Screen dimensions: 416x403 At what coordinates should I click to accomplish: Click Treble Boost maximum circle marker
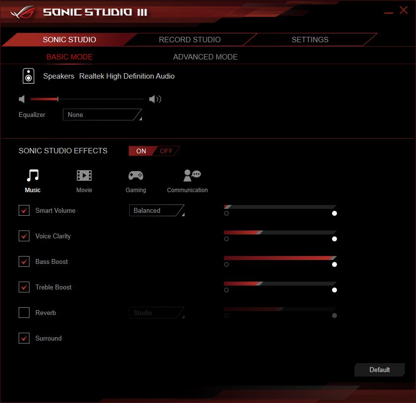coord(334,290)
